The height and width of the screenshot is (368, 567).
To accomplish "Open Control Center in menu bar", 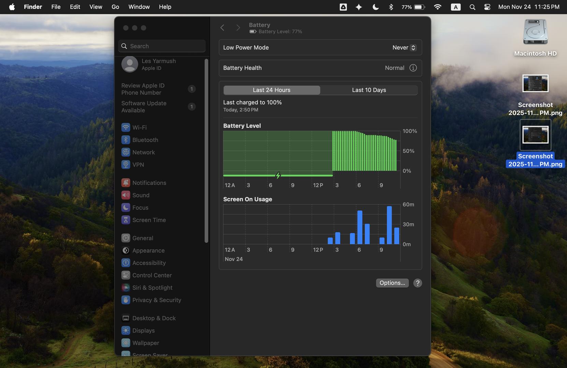I will coord(487,7).
